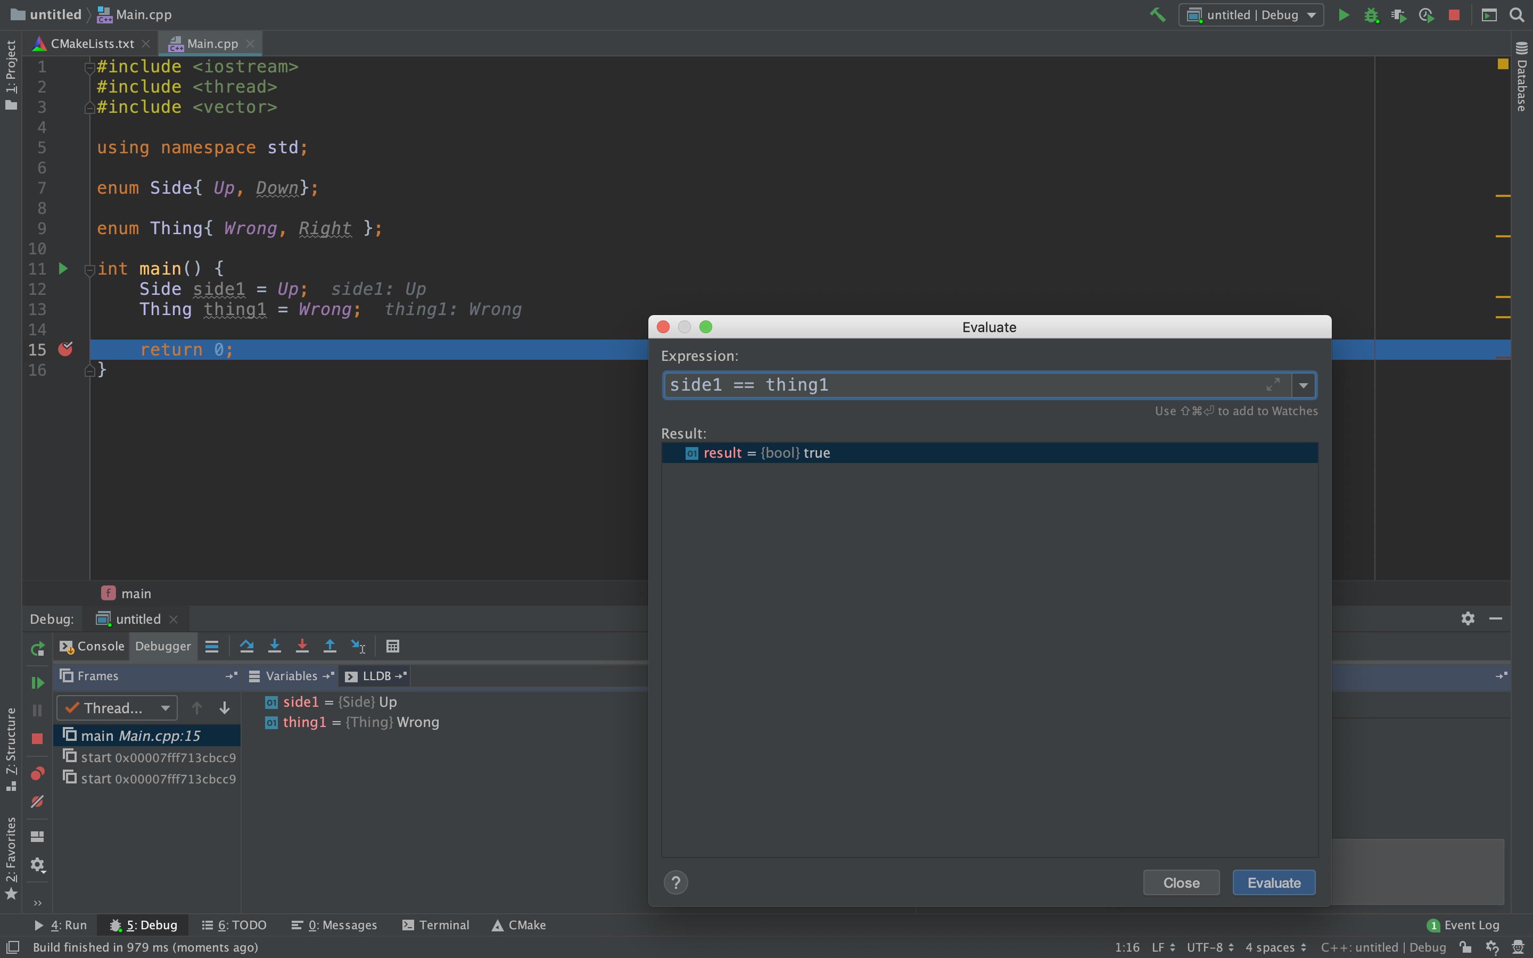Select previous frame with the up arrow

(196, 708)
